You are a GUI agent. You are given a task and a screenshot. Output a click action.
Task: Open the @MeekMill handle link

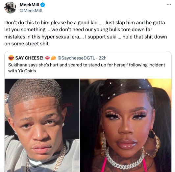coord(31,11)
